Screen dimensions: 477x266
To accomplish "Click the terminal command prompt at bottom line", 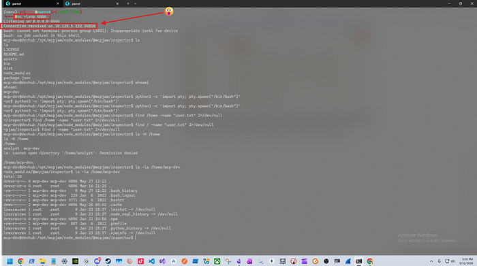I will point(70,237).
